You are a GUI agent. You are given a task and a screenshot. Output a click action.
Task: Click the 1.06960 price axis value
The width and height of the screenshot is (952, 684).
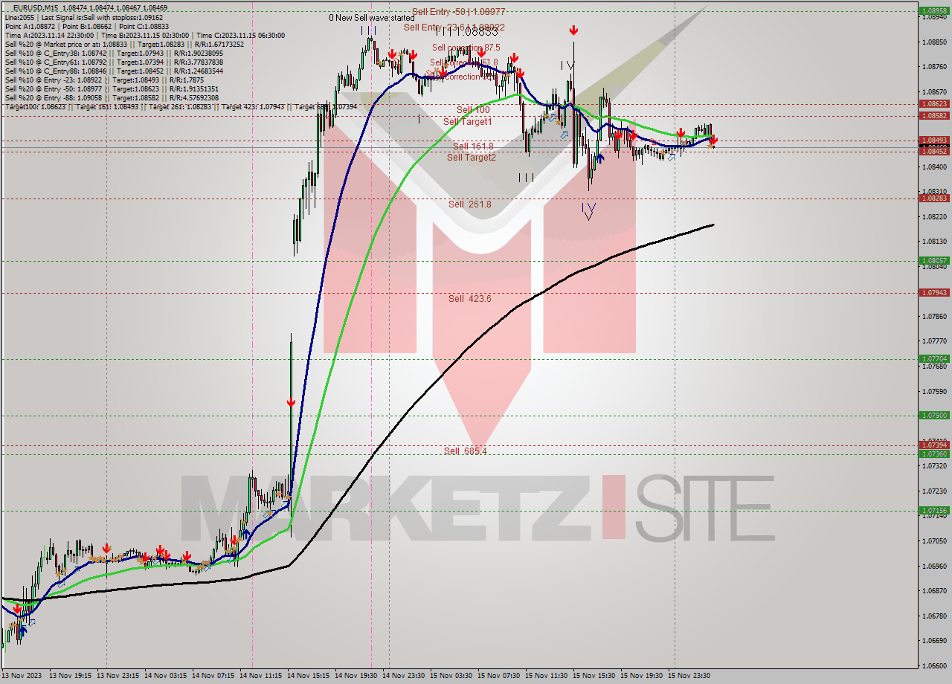coord(933,566)
